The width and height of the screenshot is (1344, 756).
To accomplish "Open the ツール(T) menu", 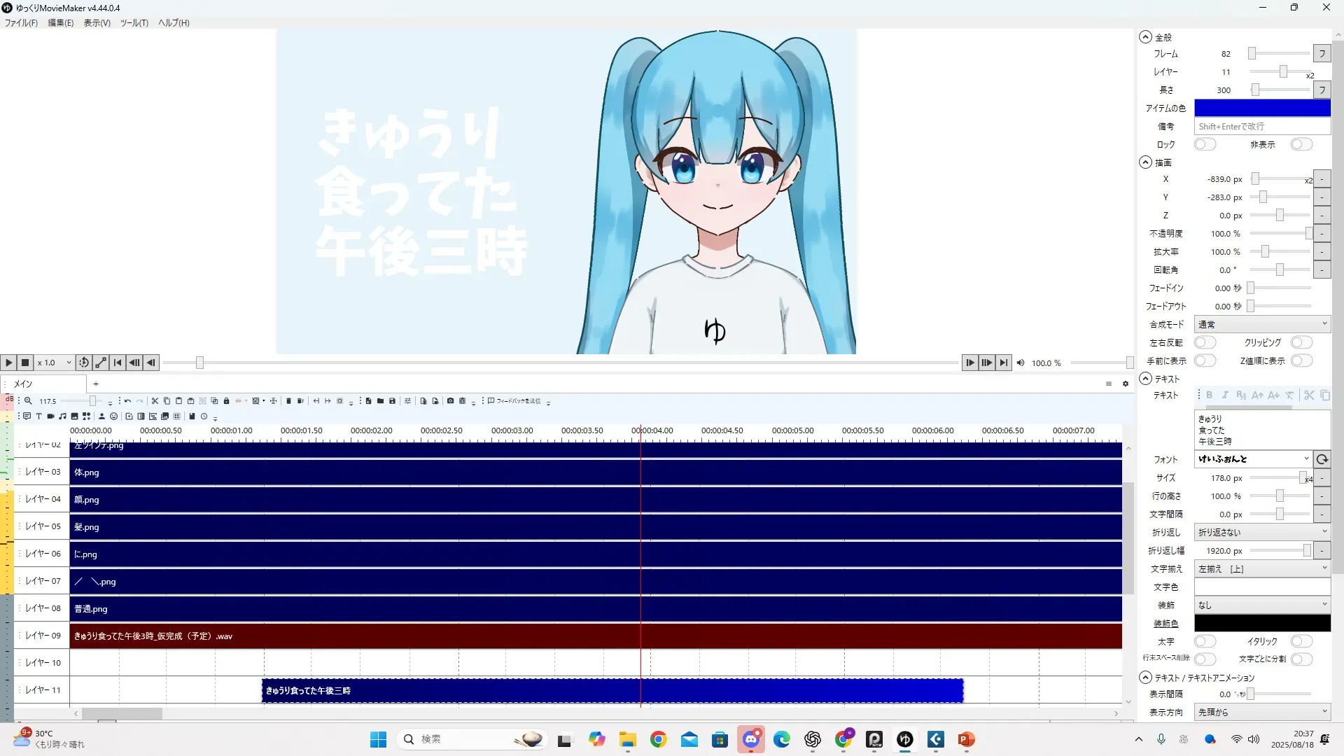I will click(134, 22).
